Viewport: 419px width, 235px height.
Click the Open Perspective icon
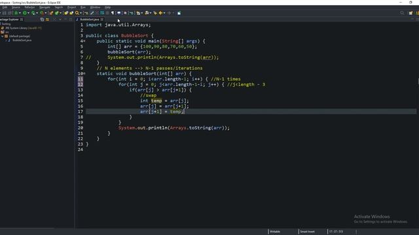[410, 13]
